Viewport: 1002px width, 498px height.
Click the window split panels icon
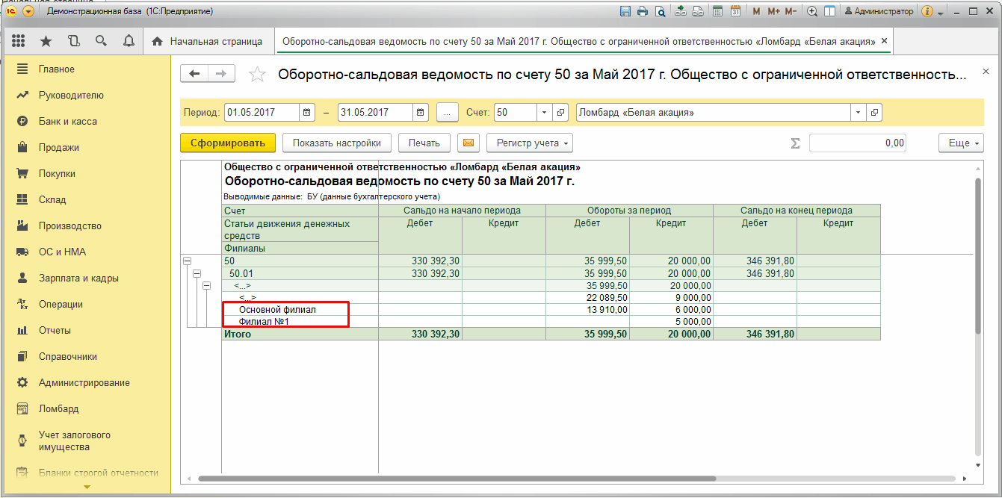point(829,11)
